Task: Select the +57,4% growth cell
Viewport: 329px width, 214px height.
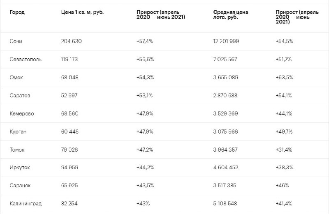Action: pos(145,41)
